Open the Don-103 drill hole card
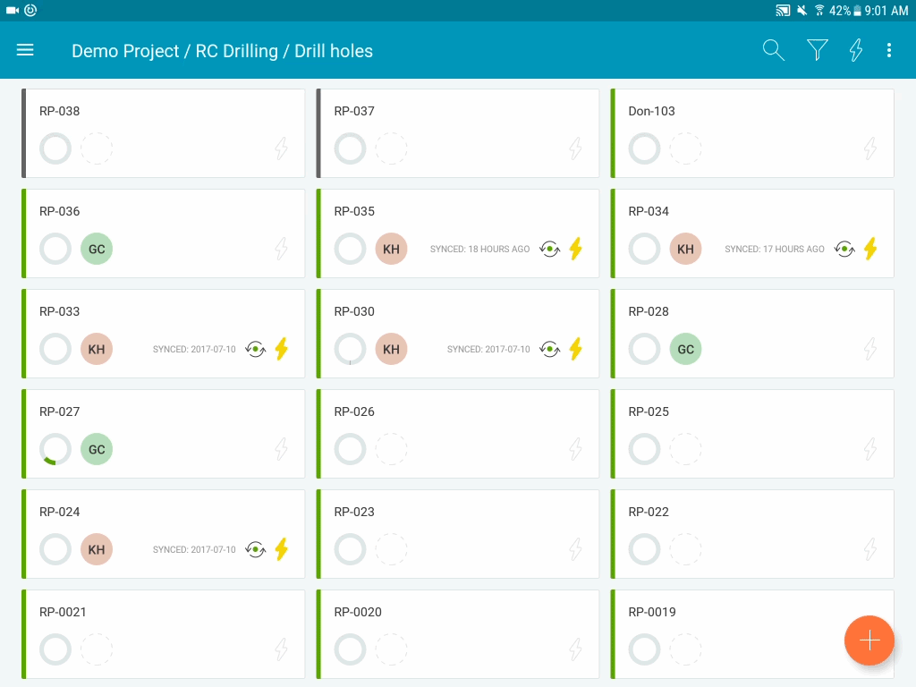The width and height of the screenshot is (916, 687). tap(751, 133)
